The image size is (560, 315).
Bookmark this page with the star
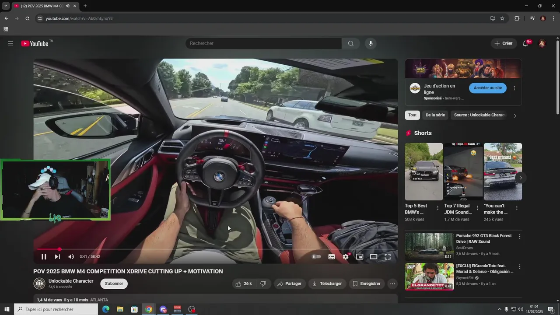pyautogui.click(x=502, y=18)
